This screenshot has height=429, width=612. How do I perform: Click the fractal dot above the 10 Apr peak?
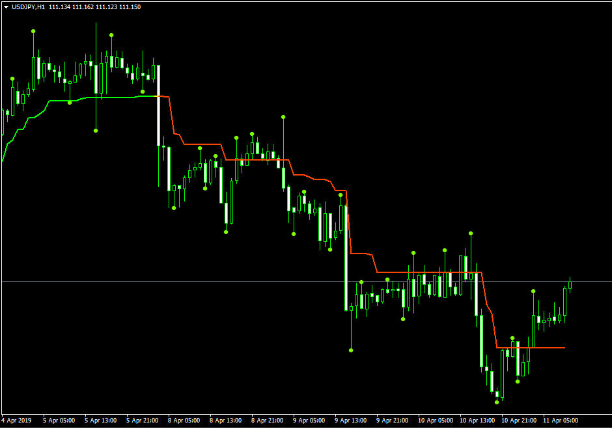[471, 233]
